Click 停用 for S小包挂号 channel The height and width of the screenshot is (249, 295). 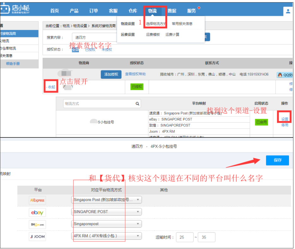click(285, 125)
